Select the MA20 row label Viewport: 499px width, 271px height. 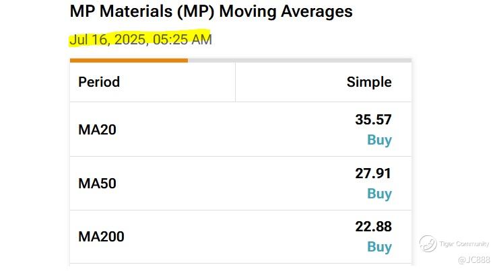(97, 129)
